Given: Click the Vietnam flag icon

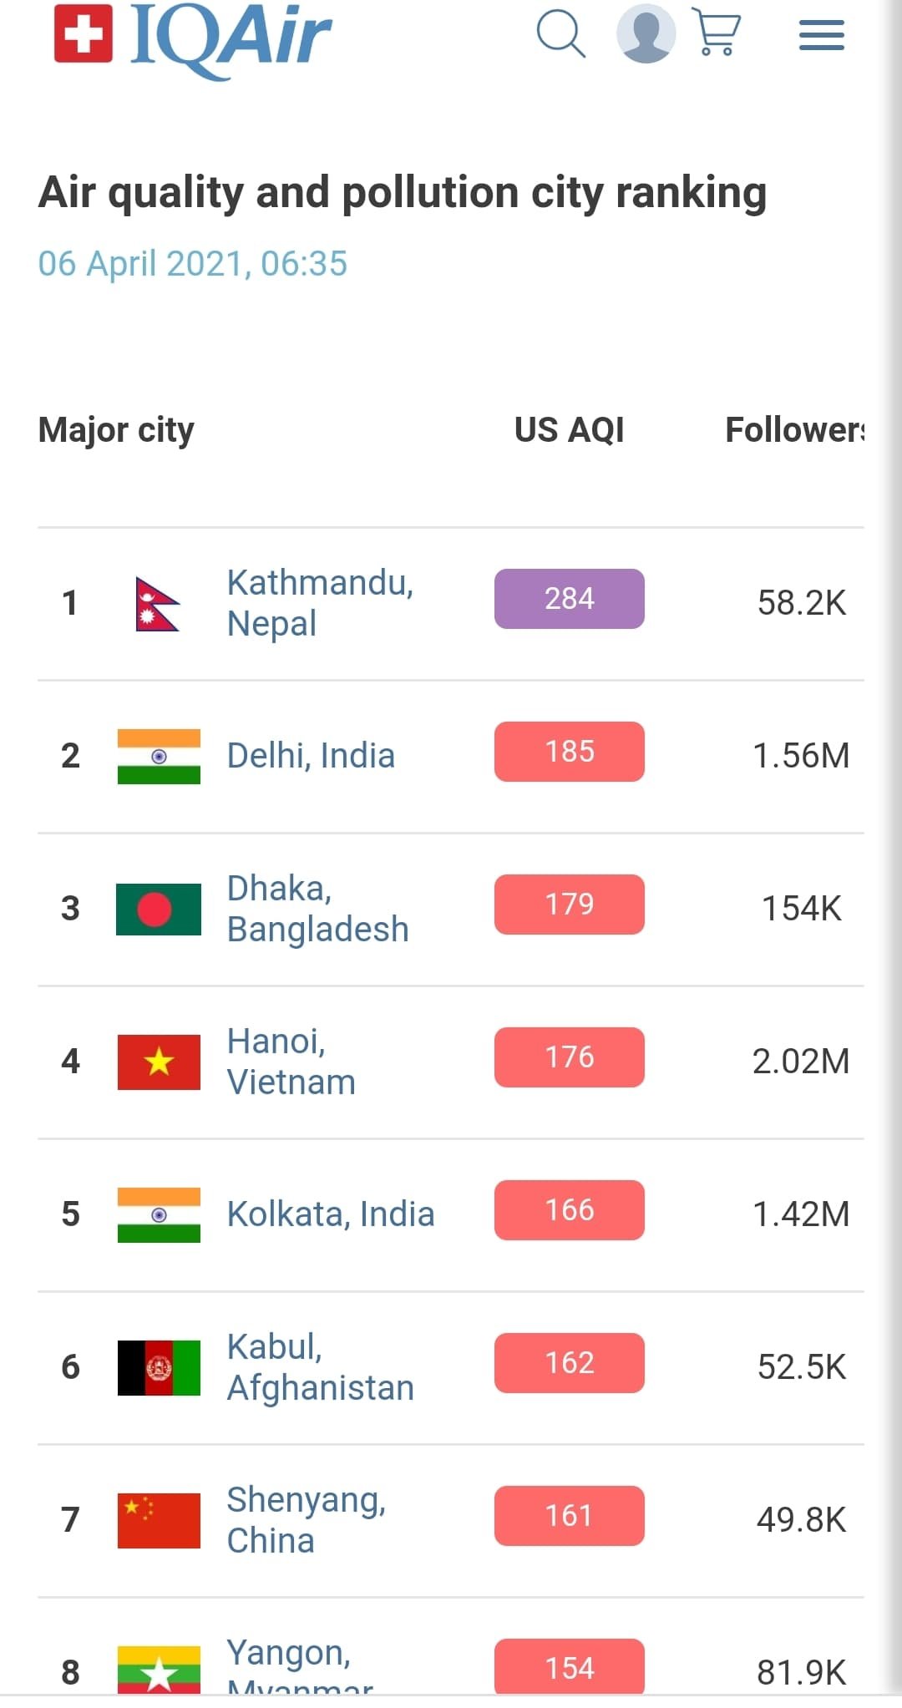Looking at the screenshot, I should (159, 1062).
